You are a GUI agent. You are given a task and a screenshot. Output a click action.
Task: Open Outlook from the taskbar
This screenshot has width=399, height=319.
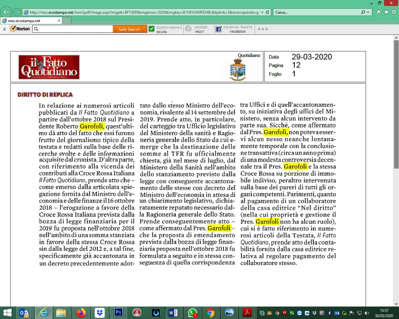click(x=24, y=313)
